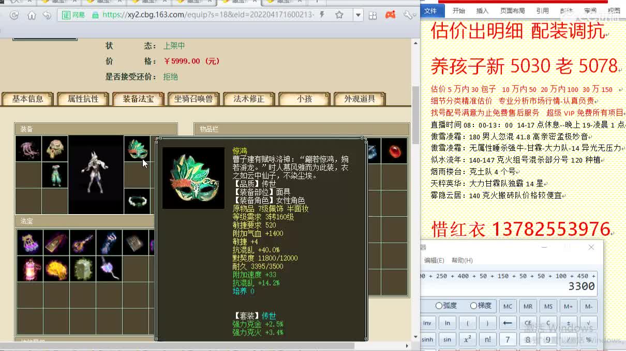This screenshot has height=351, width=626.
Task: Open the address bar history dropdown arrow
Action: 358,15
